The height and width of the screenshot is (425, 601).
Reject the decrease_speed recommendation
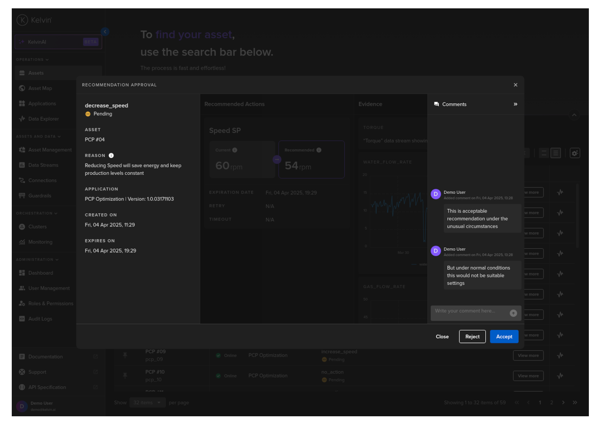tap(472, 337)
